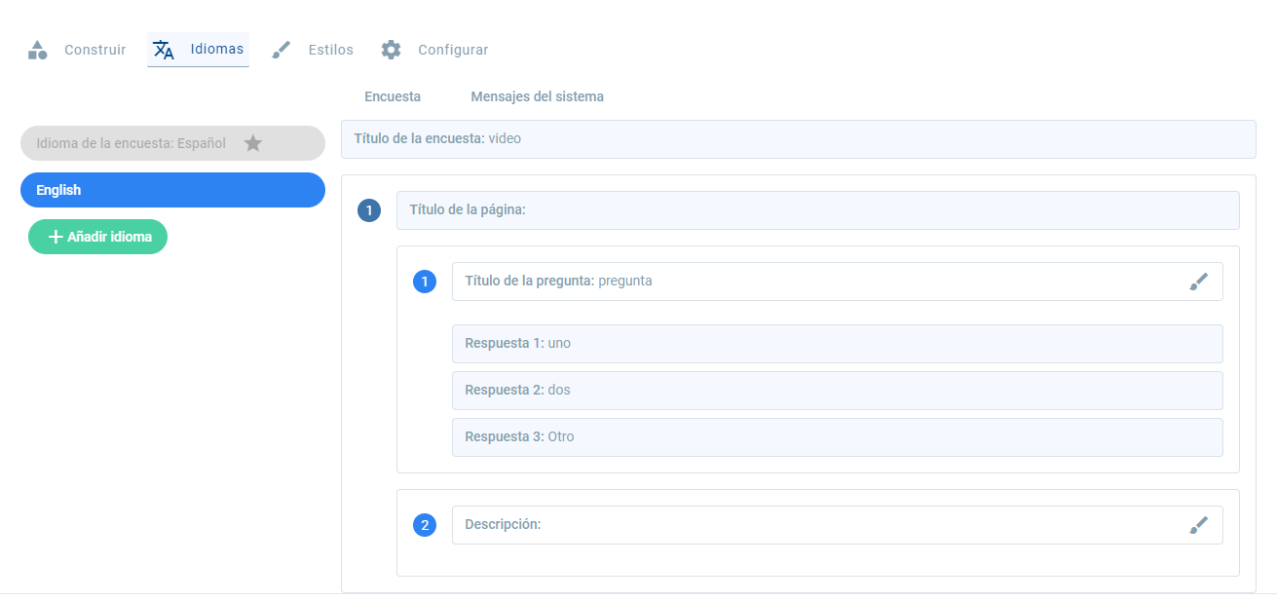This screenshot has width=1277, height=602.
Task: Click the plus icon in Añadir idioma
Action: 56,237
